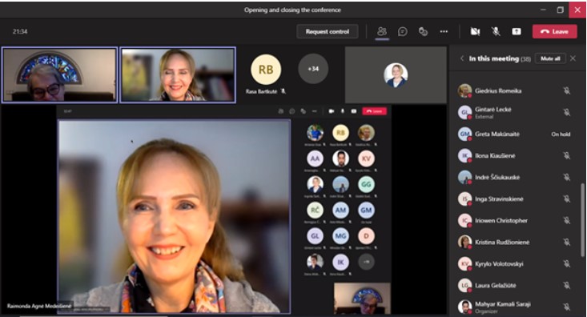This screenshot has width=587, height=317.
Task: Click the Request control button
Action: pos(328,31)
